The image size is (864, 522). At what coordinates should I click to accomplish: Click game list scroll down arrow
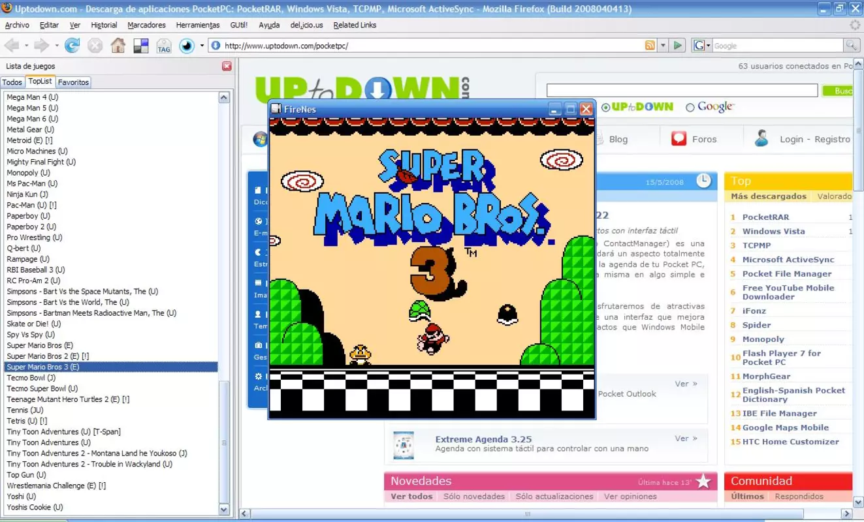tap(224, 510)
